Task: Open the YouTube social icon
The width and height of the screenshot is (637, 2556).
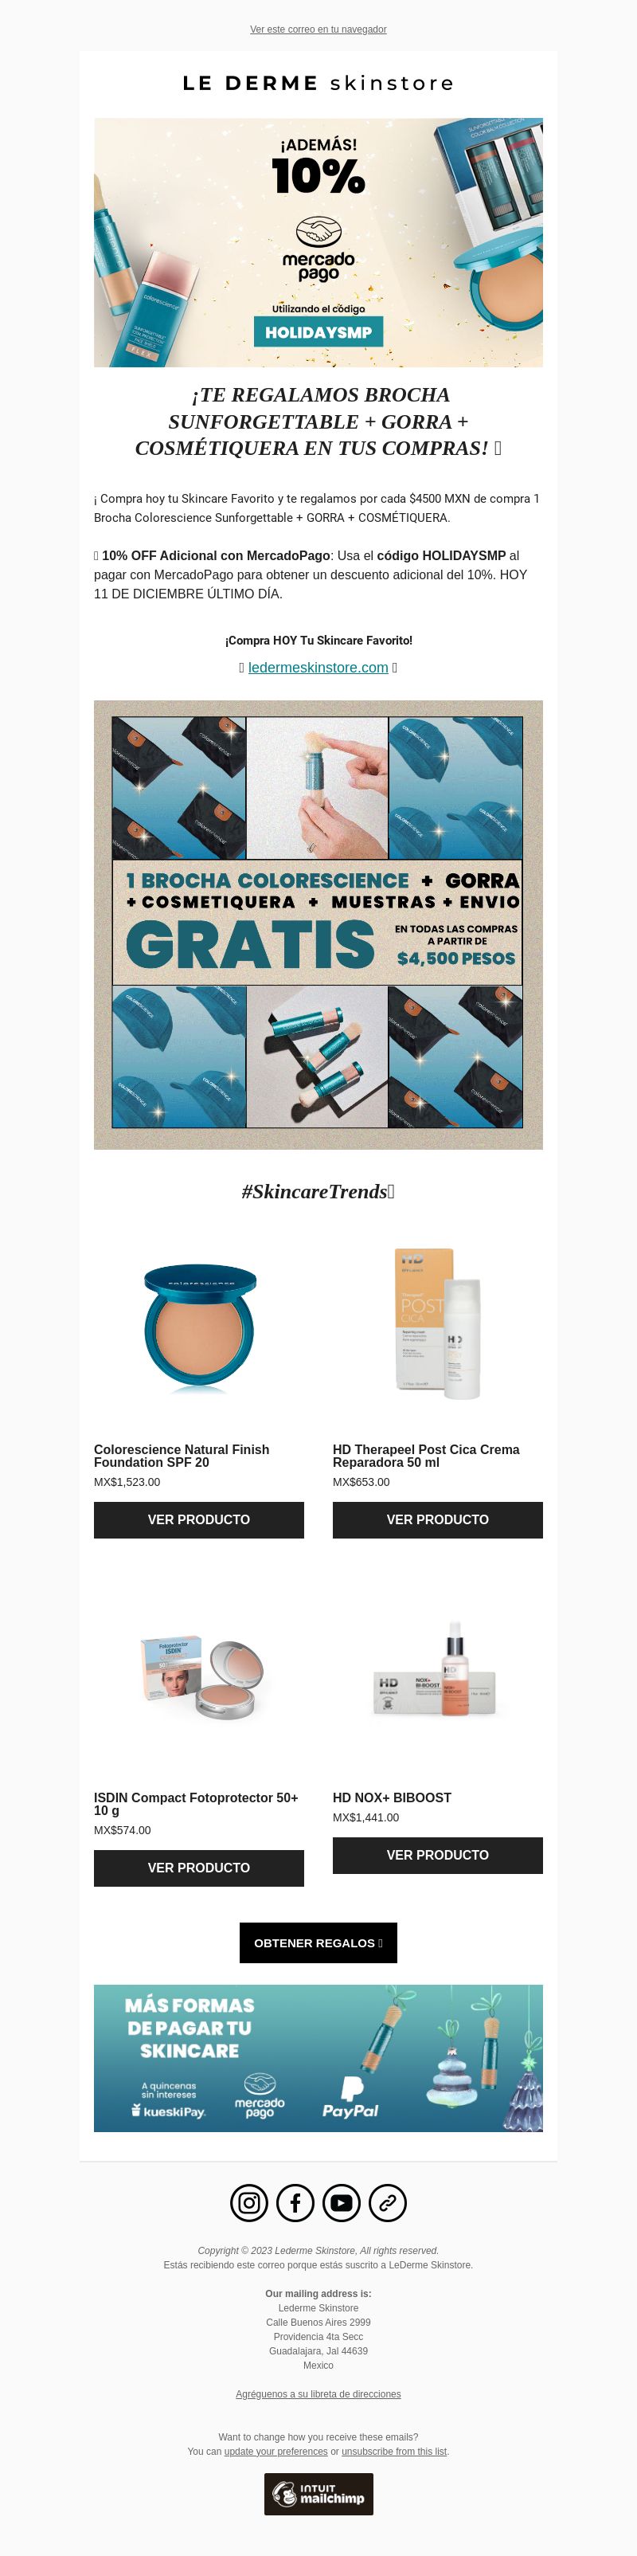Action: point(342,2204)
